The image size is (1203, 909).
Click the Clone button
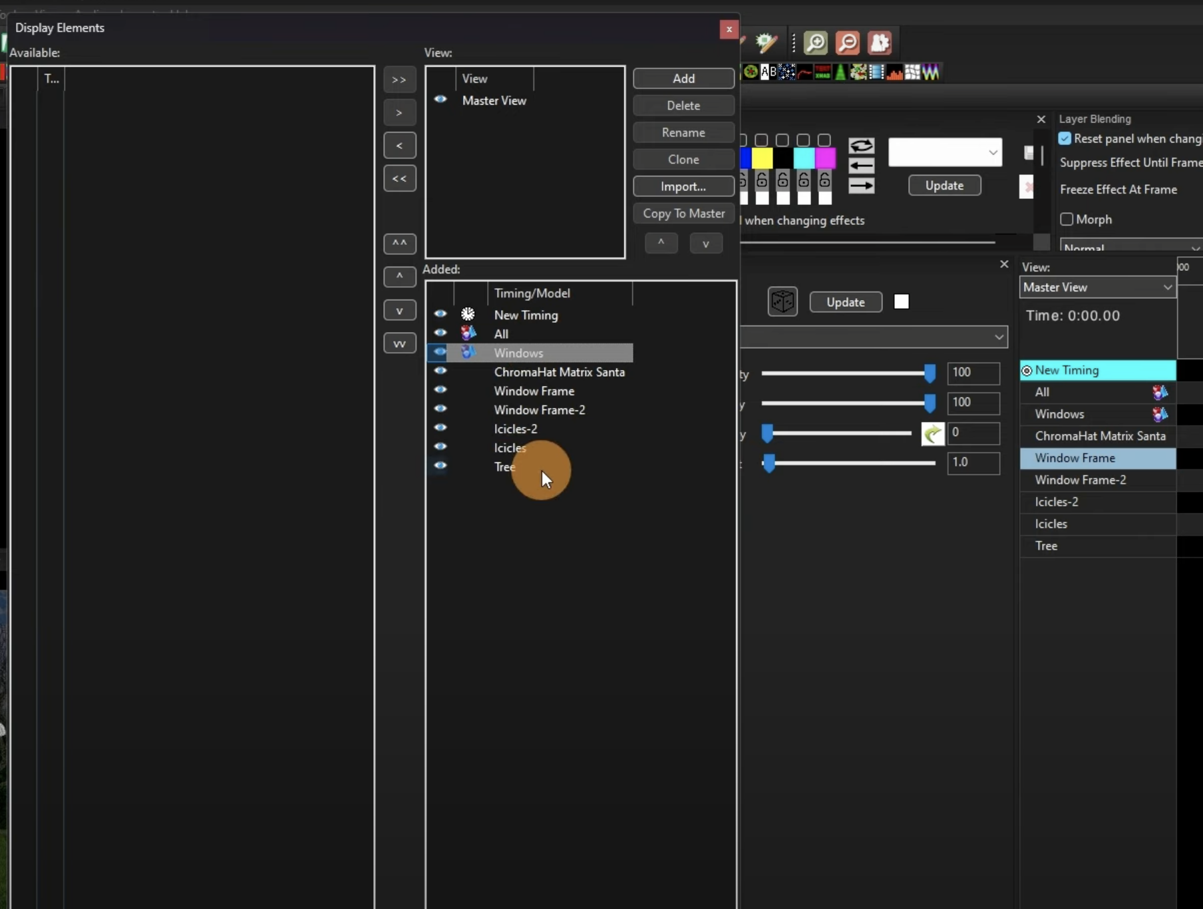coord(683,160)
